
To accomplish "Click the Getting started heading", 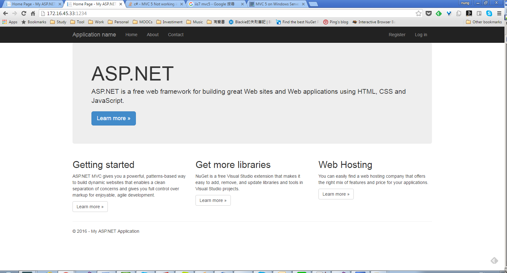I will pyautogui.click(x=103, y=164).
